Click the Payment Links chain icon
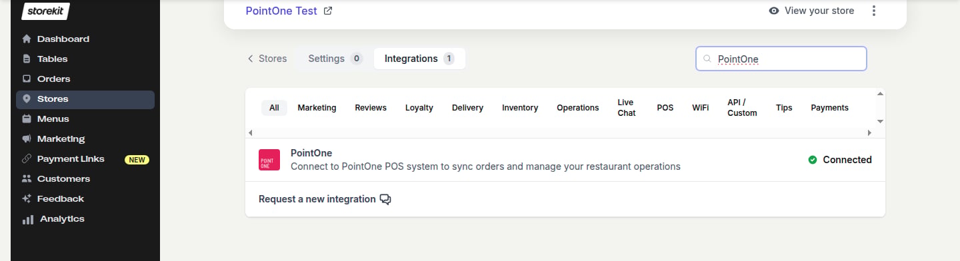Image resolution: width=960 pixels, height=261 pixels. pyautogui.click(x=27, y=158)
